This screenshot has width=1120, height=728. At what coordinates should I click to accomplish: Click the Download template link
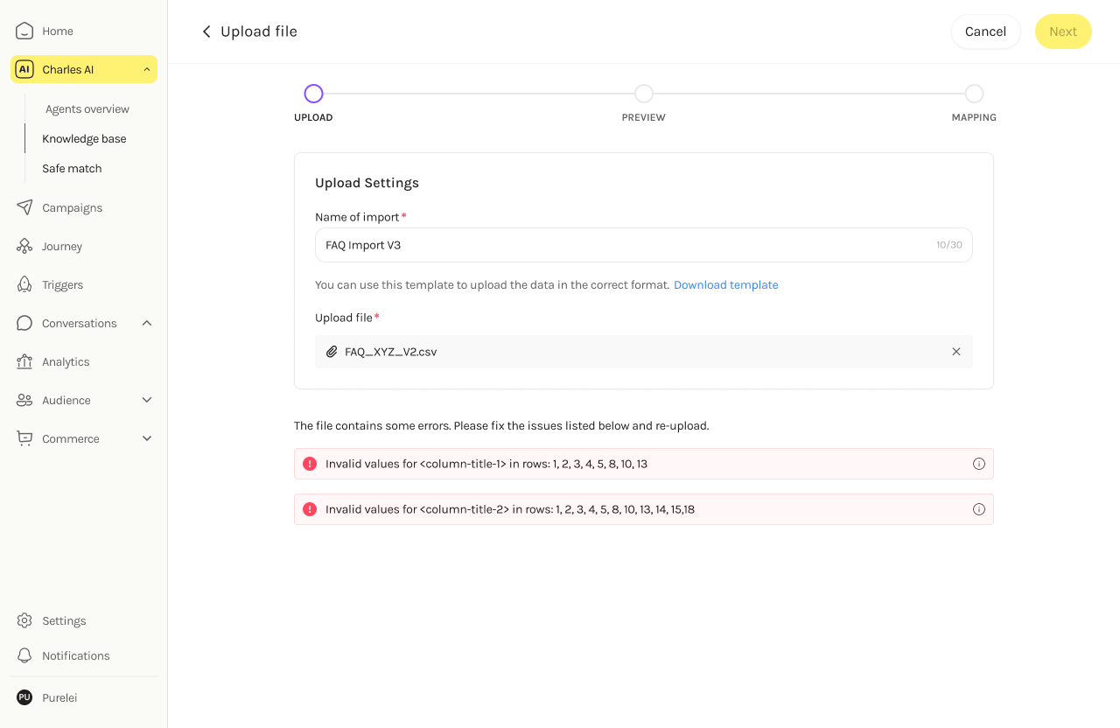[725, 285]
